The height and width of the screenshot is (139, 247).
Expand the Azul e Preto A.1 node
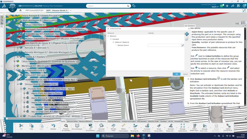tap(24, 93)
